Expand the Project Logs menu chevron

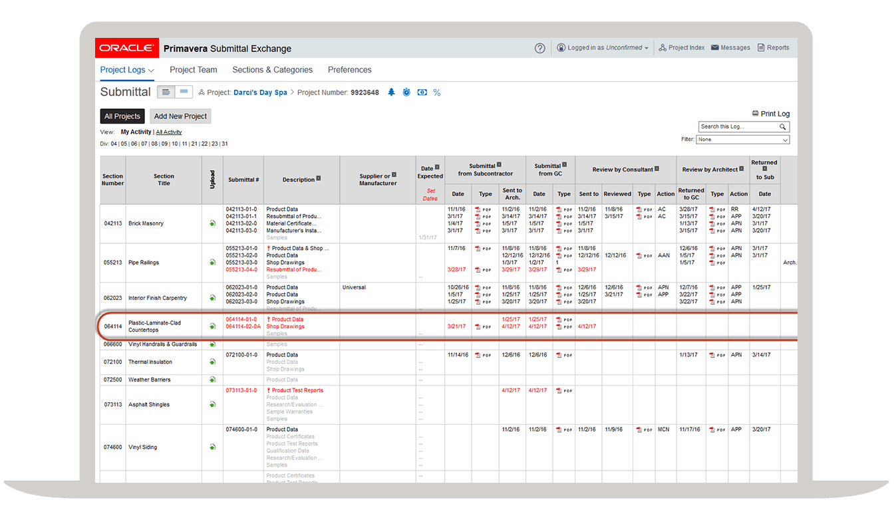[152, 70]
